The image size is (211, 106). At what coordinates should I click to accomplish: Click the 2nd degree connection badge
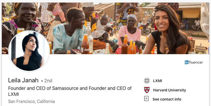48,81
